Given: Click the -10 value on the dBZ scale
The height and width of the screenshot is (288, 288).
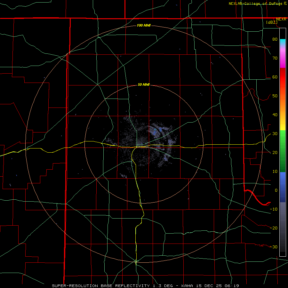Looking at the screenshot, I should tap(274, 209).
